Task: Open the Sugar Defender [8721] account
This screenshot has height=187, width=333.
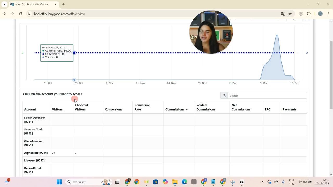Action: coord(35,119)
